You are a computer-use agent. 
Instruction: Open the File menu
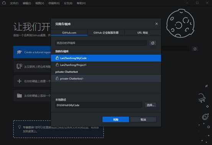14,3
